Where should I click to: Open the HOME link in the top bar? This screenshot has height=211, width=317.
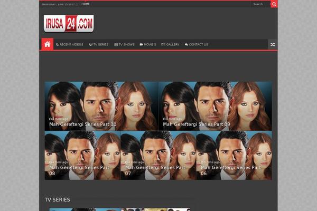(86, 4)
